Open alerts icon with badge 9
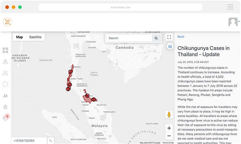This screenshot has width=241, height=144. point(5,118)
